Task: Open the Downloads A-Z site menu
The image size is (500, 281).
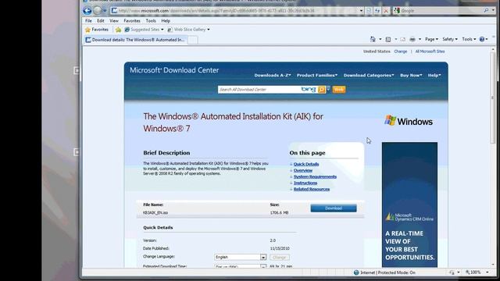Action: point(273,76)
